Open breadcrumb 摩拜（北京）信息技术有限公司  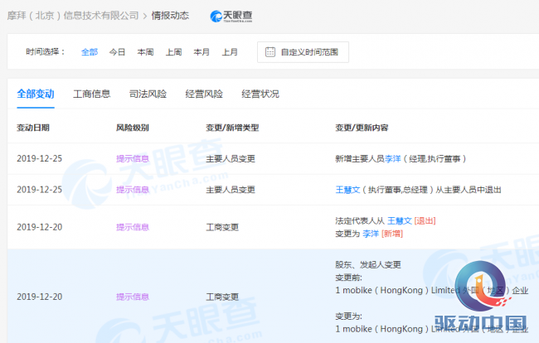73,16
